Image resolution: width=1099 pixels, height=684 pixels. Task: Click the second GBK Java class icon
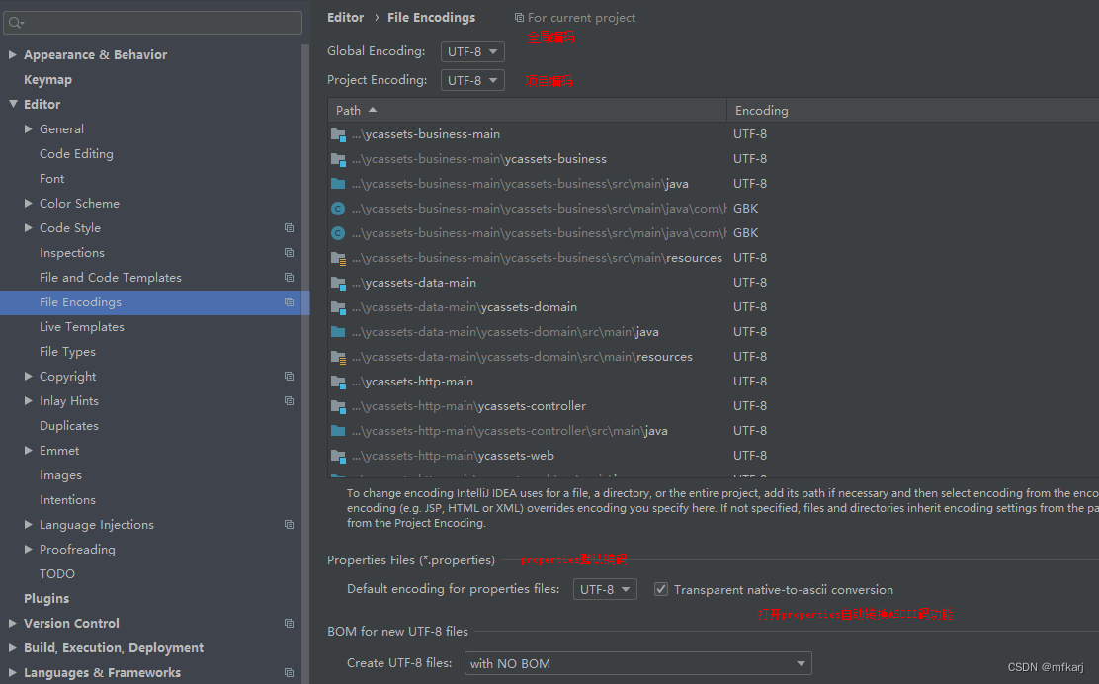(x=338, y=233)
